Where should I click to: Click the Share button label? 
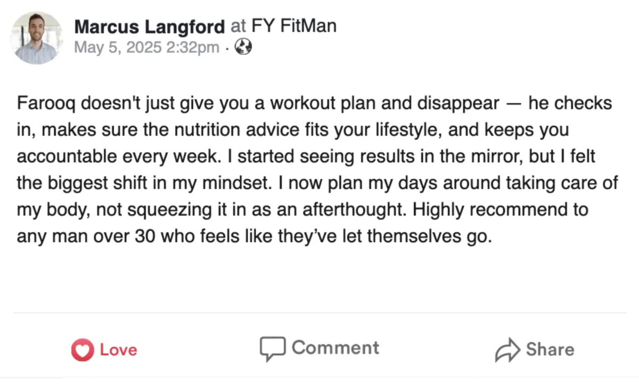tap(550, 349)
